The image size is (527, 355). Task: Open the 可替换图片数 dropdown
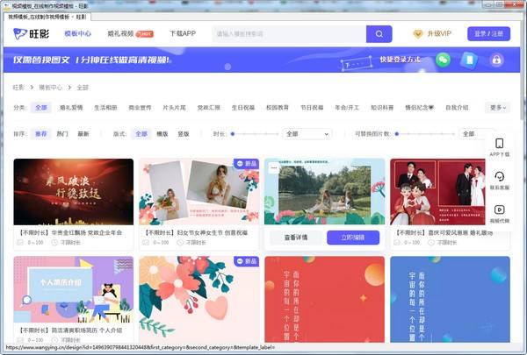pos(479,134)
